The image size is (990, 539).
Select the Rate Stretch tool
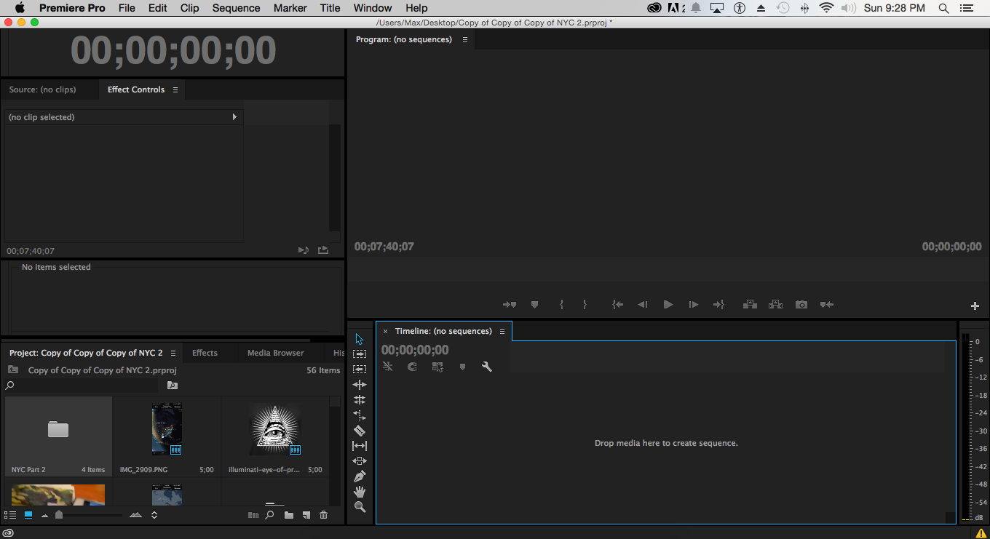(x=360, y=415)
